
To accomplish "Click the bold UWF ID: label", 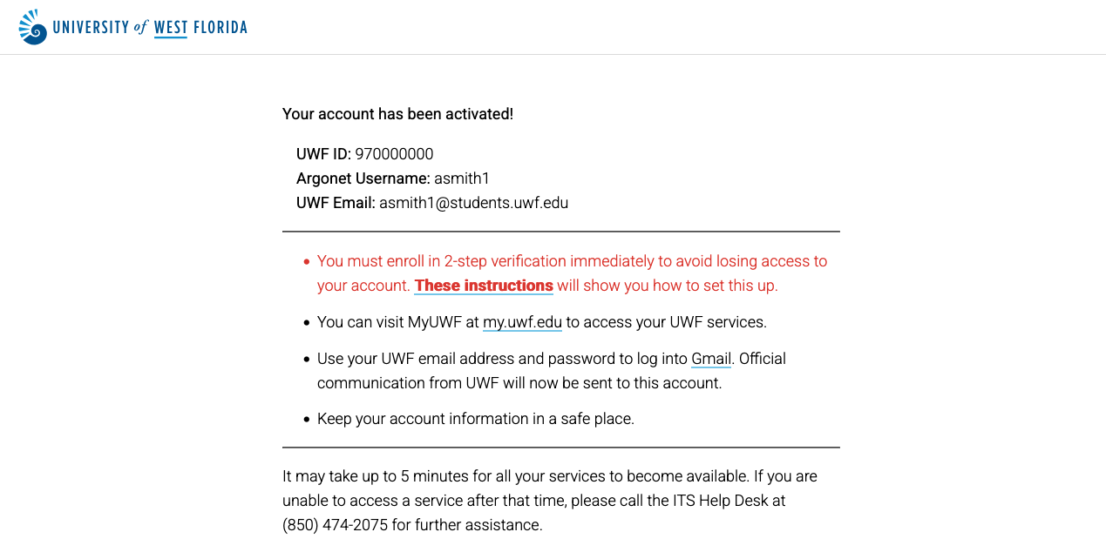I will 323,154.
